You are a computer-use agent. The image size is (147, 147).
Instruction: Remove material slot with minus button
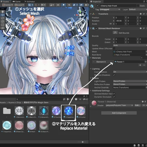[x=144, y=65]
